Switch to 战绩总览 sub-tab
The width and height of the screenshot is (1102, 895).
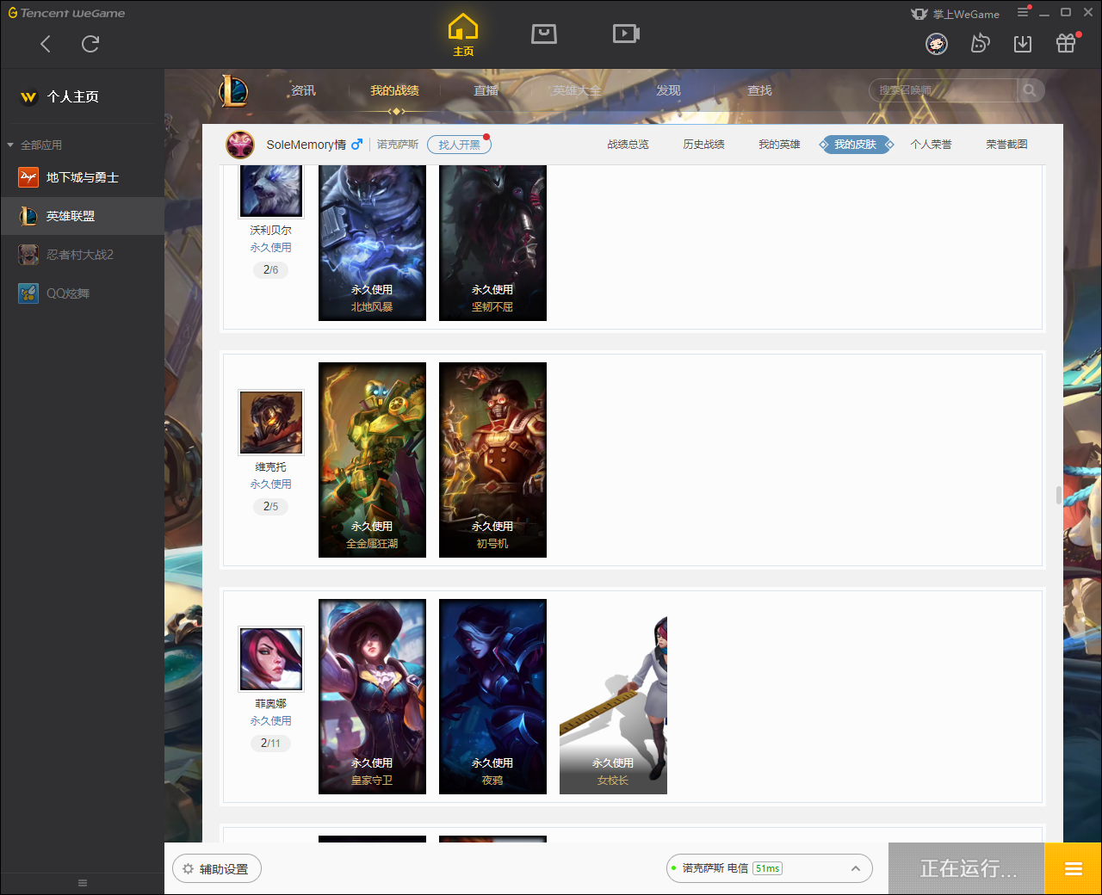coord(628,145)
